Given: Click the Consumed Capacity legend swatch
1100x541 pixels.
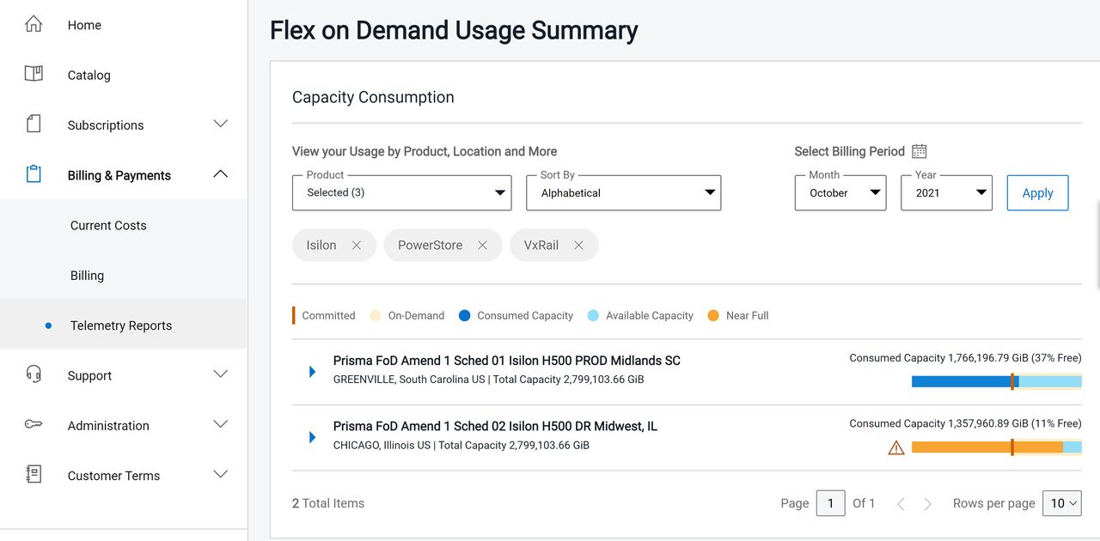Looking at the screenshot, I should [x=465, y=315].
